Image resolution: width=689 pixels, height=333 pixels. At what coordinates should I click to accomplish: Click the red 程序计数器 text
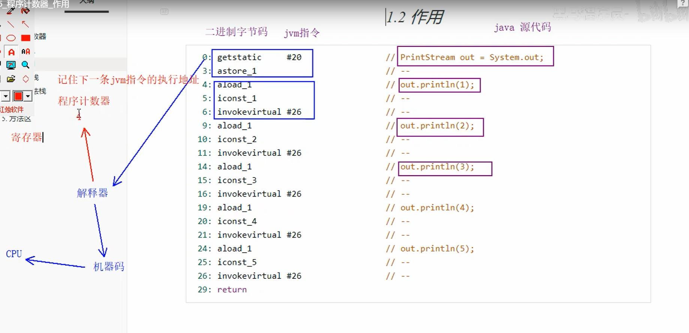coord(84,101)
